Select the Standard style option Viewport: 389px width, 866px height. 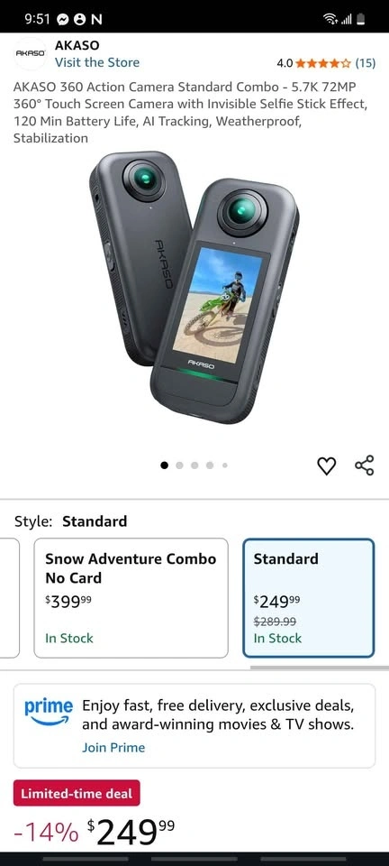(309, 598)
